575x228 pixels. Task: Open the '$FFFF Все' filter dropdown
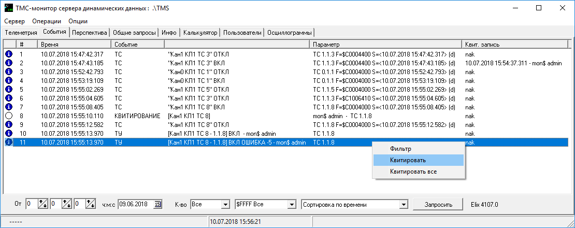pos(291,204)
